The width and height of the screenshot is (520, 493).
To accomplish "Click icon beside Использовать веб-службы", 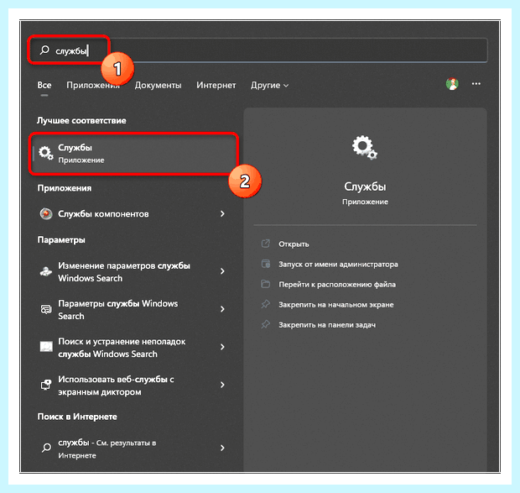I will pyautogui.click(x=46, y=385).
